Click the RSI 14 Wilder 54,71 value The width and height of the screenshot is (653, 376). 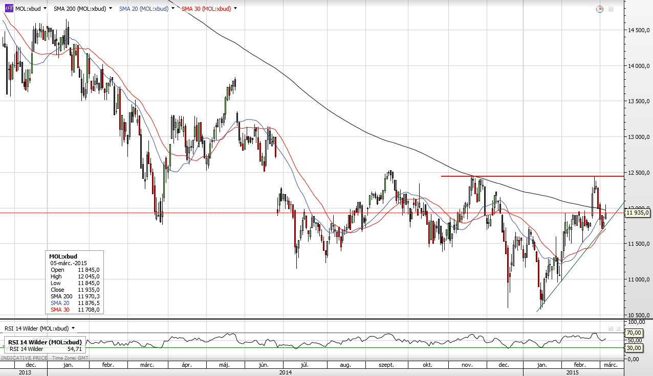[75, 349]
